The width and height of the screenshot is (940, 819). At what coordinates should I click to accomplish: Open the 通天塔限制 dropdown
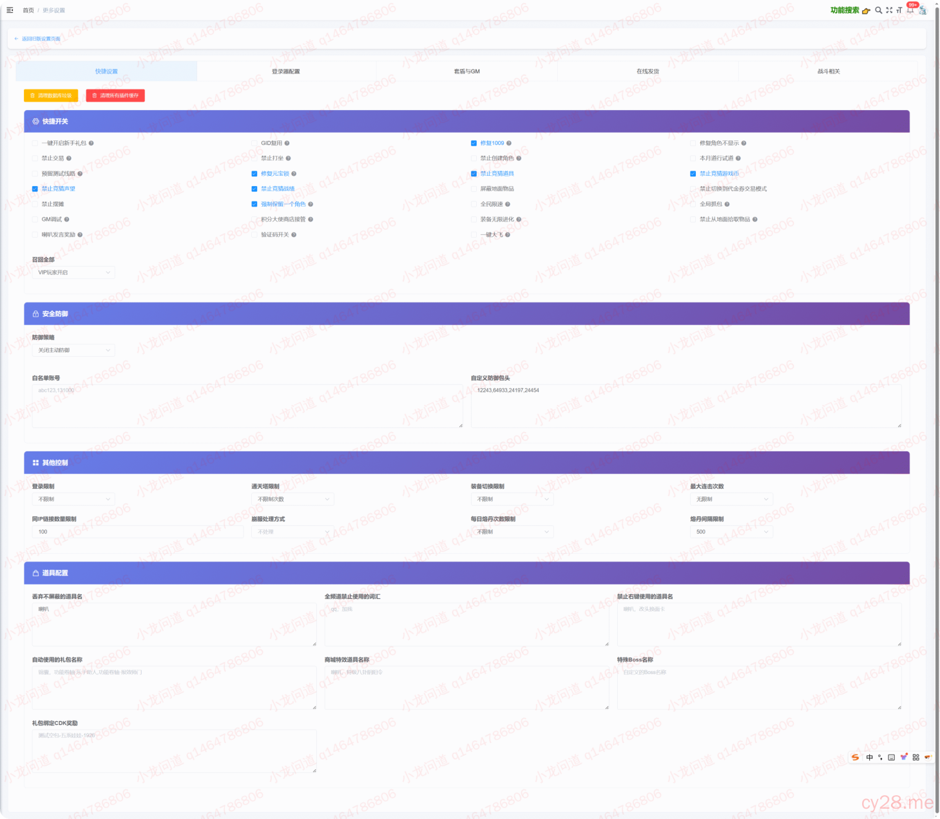(293, 500)
